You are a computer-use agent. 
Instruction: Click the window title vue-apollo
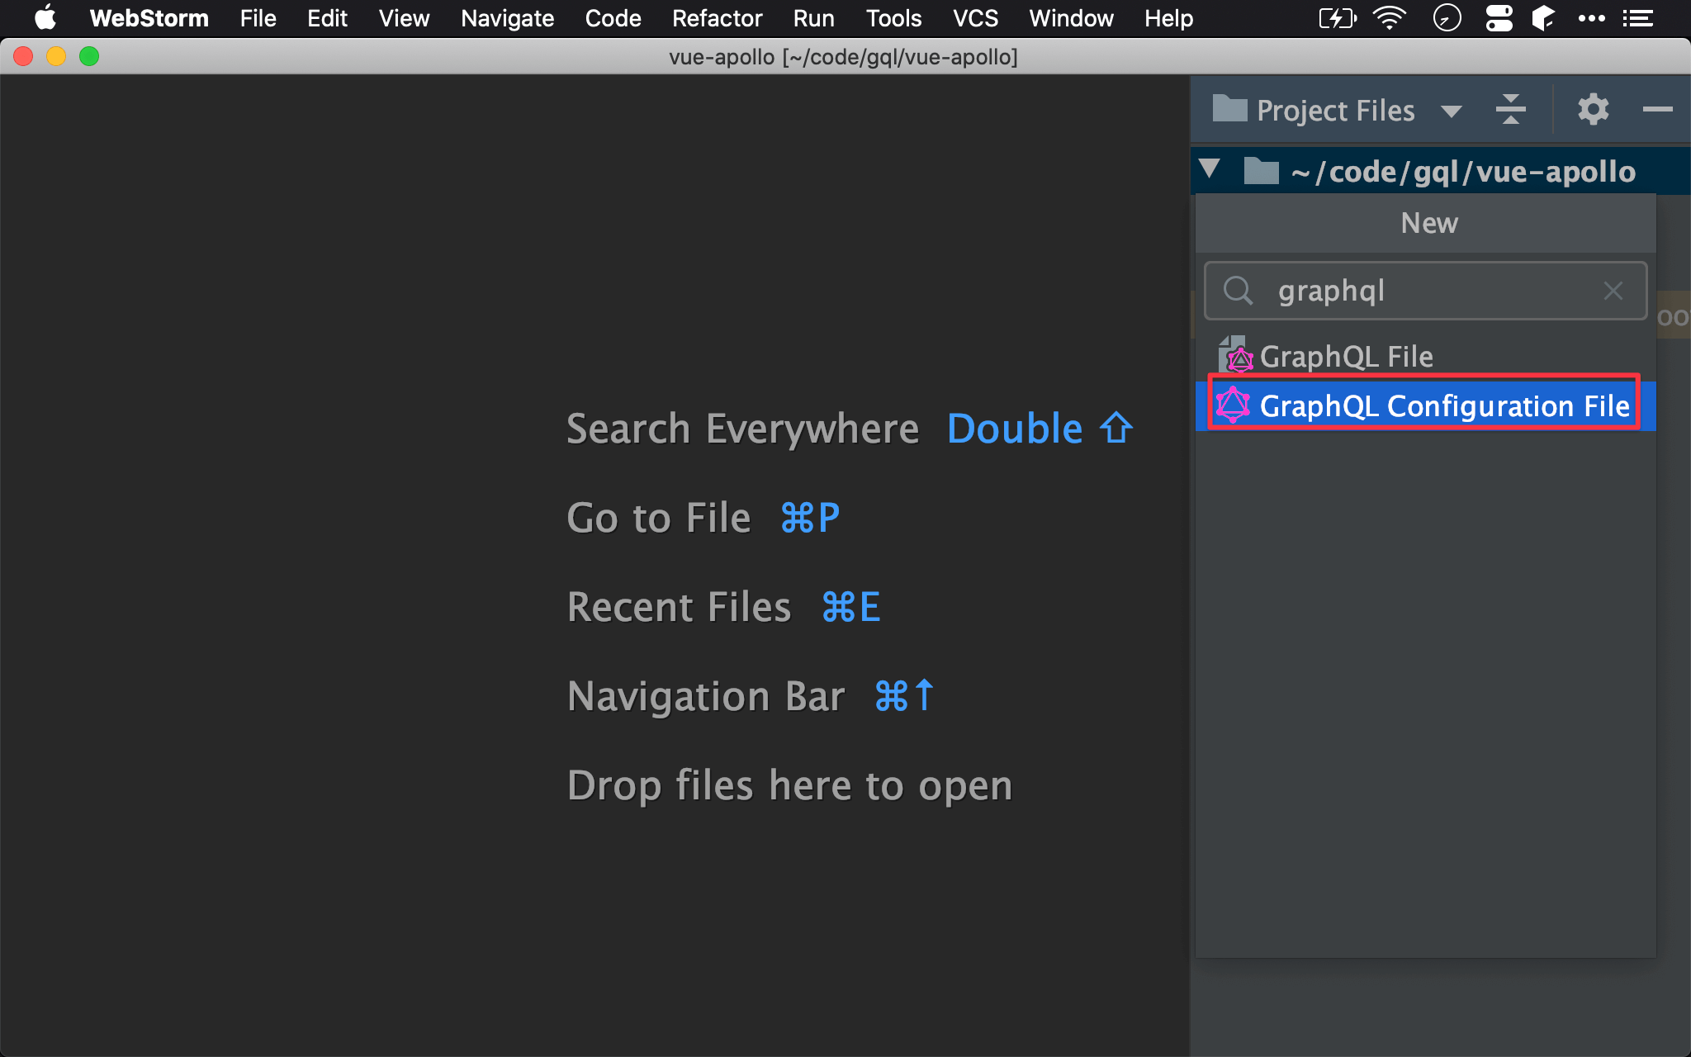coord(843,57)
